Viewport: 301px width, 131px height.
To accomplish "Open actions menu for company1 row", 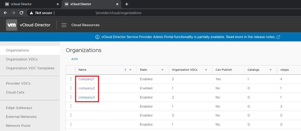I will [71, 79].
